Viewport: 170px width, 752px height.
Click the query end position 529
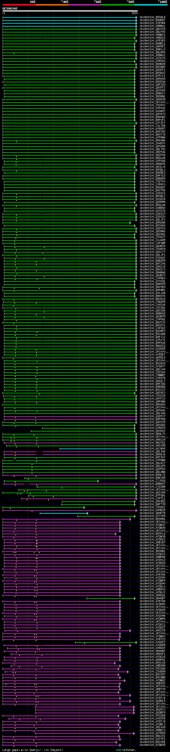click(x=134, y=13)
